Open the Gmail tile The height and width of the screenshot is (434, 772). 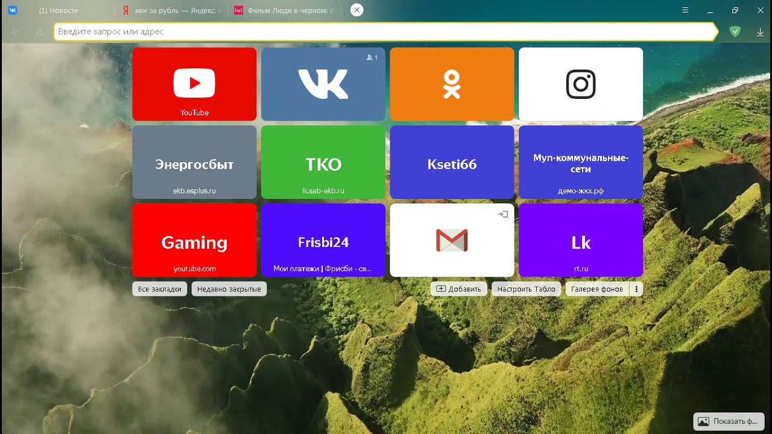click(452, 240)
